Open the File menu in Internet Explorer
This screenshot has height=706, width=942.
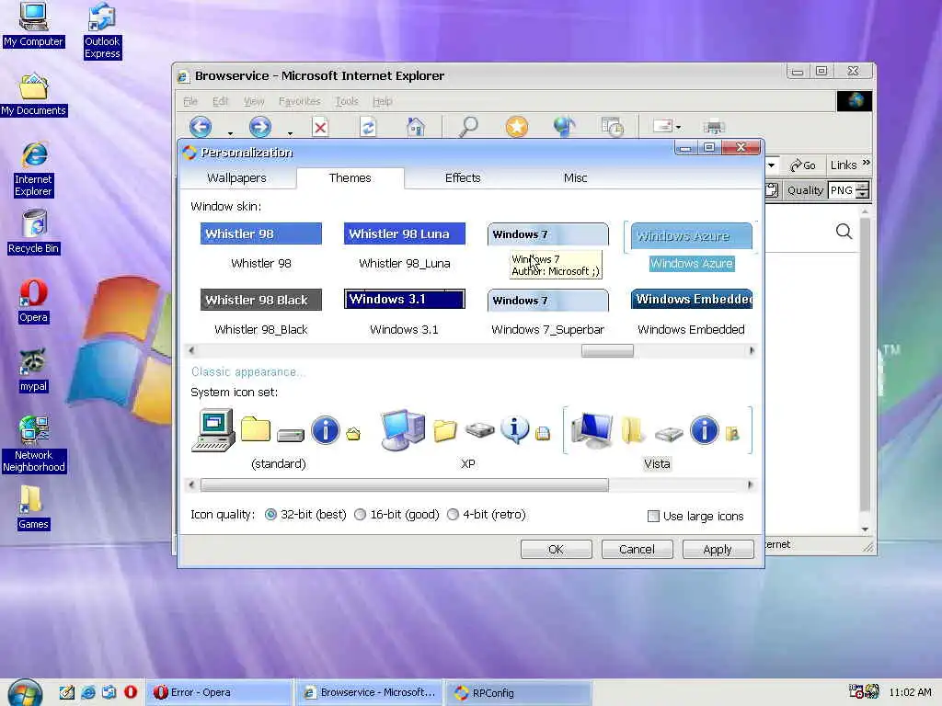pyautogui.click(x=190, y=101)
